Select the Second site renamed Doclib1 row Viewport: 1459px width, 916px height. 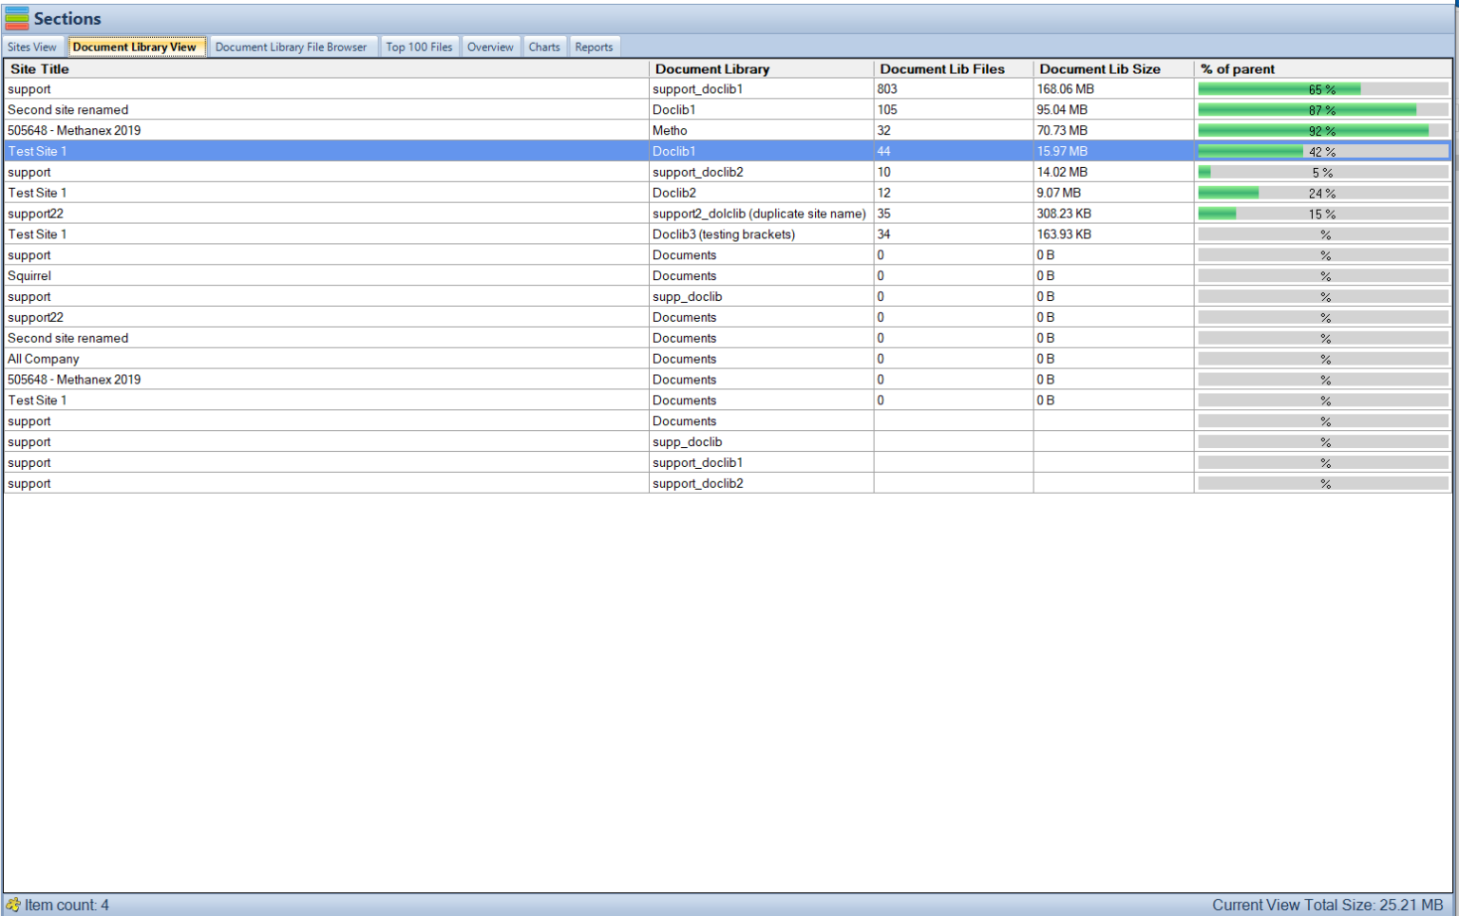[380, 109]
